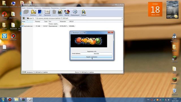Screen dimensions: 181x102
Task: Launch the Star Wars Battlefront 2 shortcut
Action: [x=174, y=38]
